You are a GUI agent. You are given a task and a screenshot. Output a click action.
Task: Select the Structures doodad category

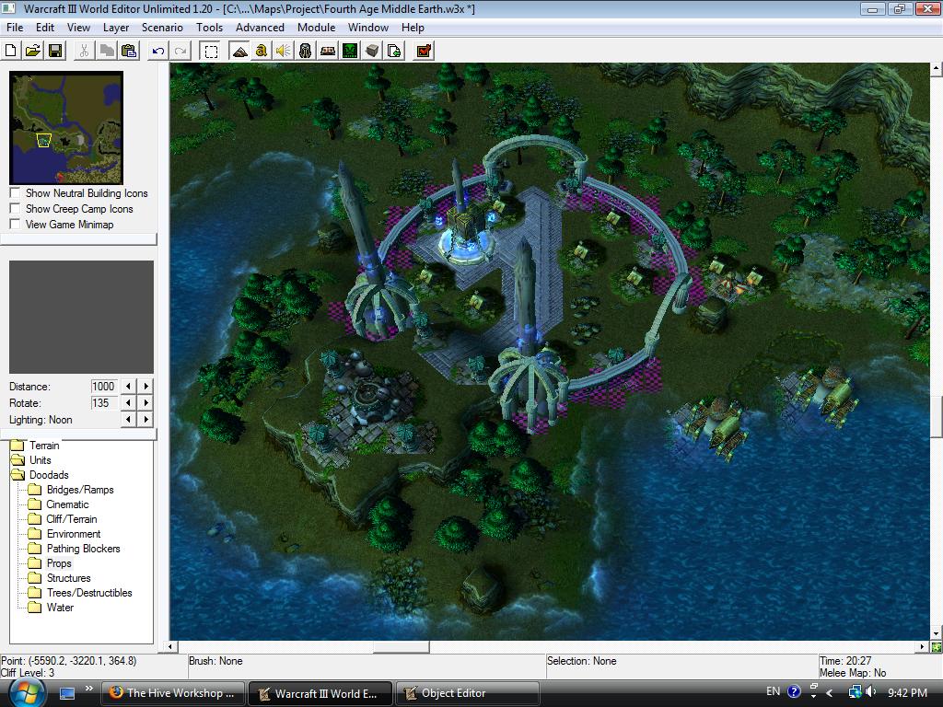[x=68, y=578]
